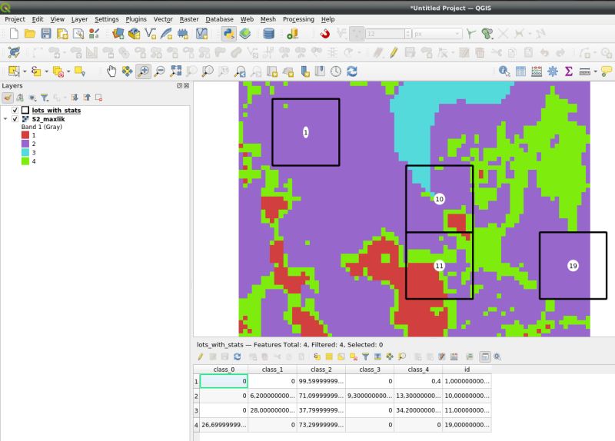The height and width of the screenshot is (441, 615).
Task: Open Field Calculator abacus icon
Action: pos(537,71)
